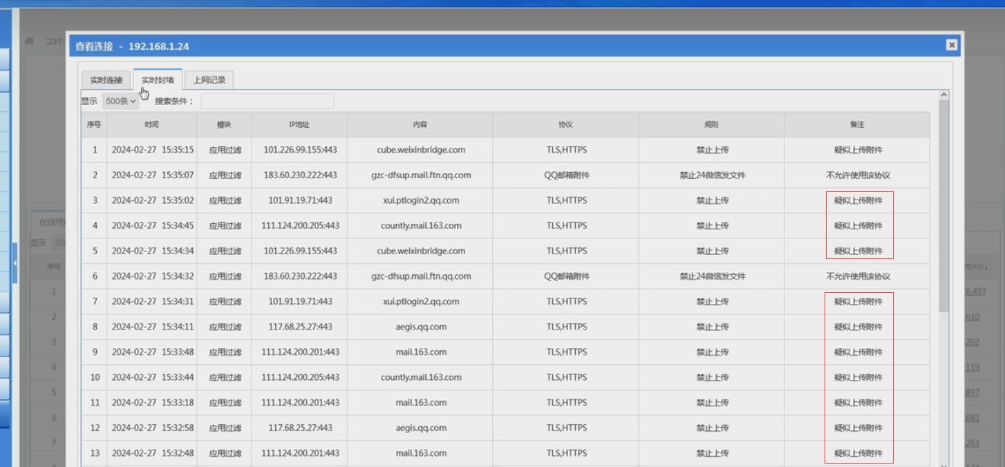Viewport: 1005px width, 467px height.
Task: Click row 6 rule 禁止24微信发文件
Action: click(711, 276)
